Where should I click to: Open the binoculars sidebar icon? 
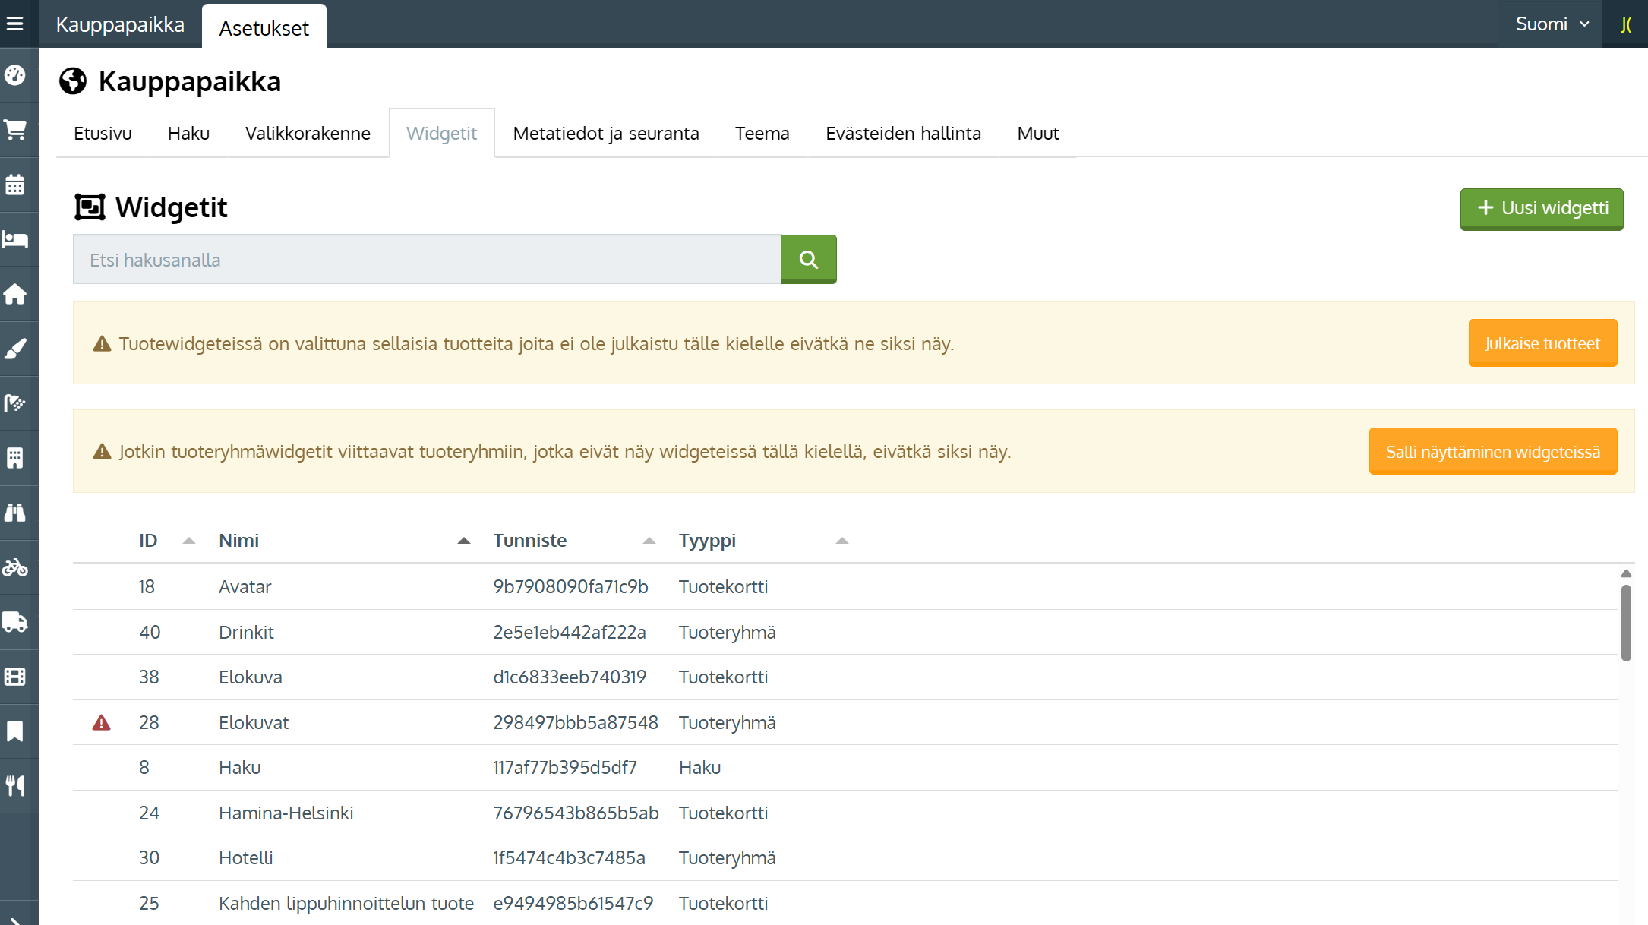[15, 513]
